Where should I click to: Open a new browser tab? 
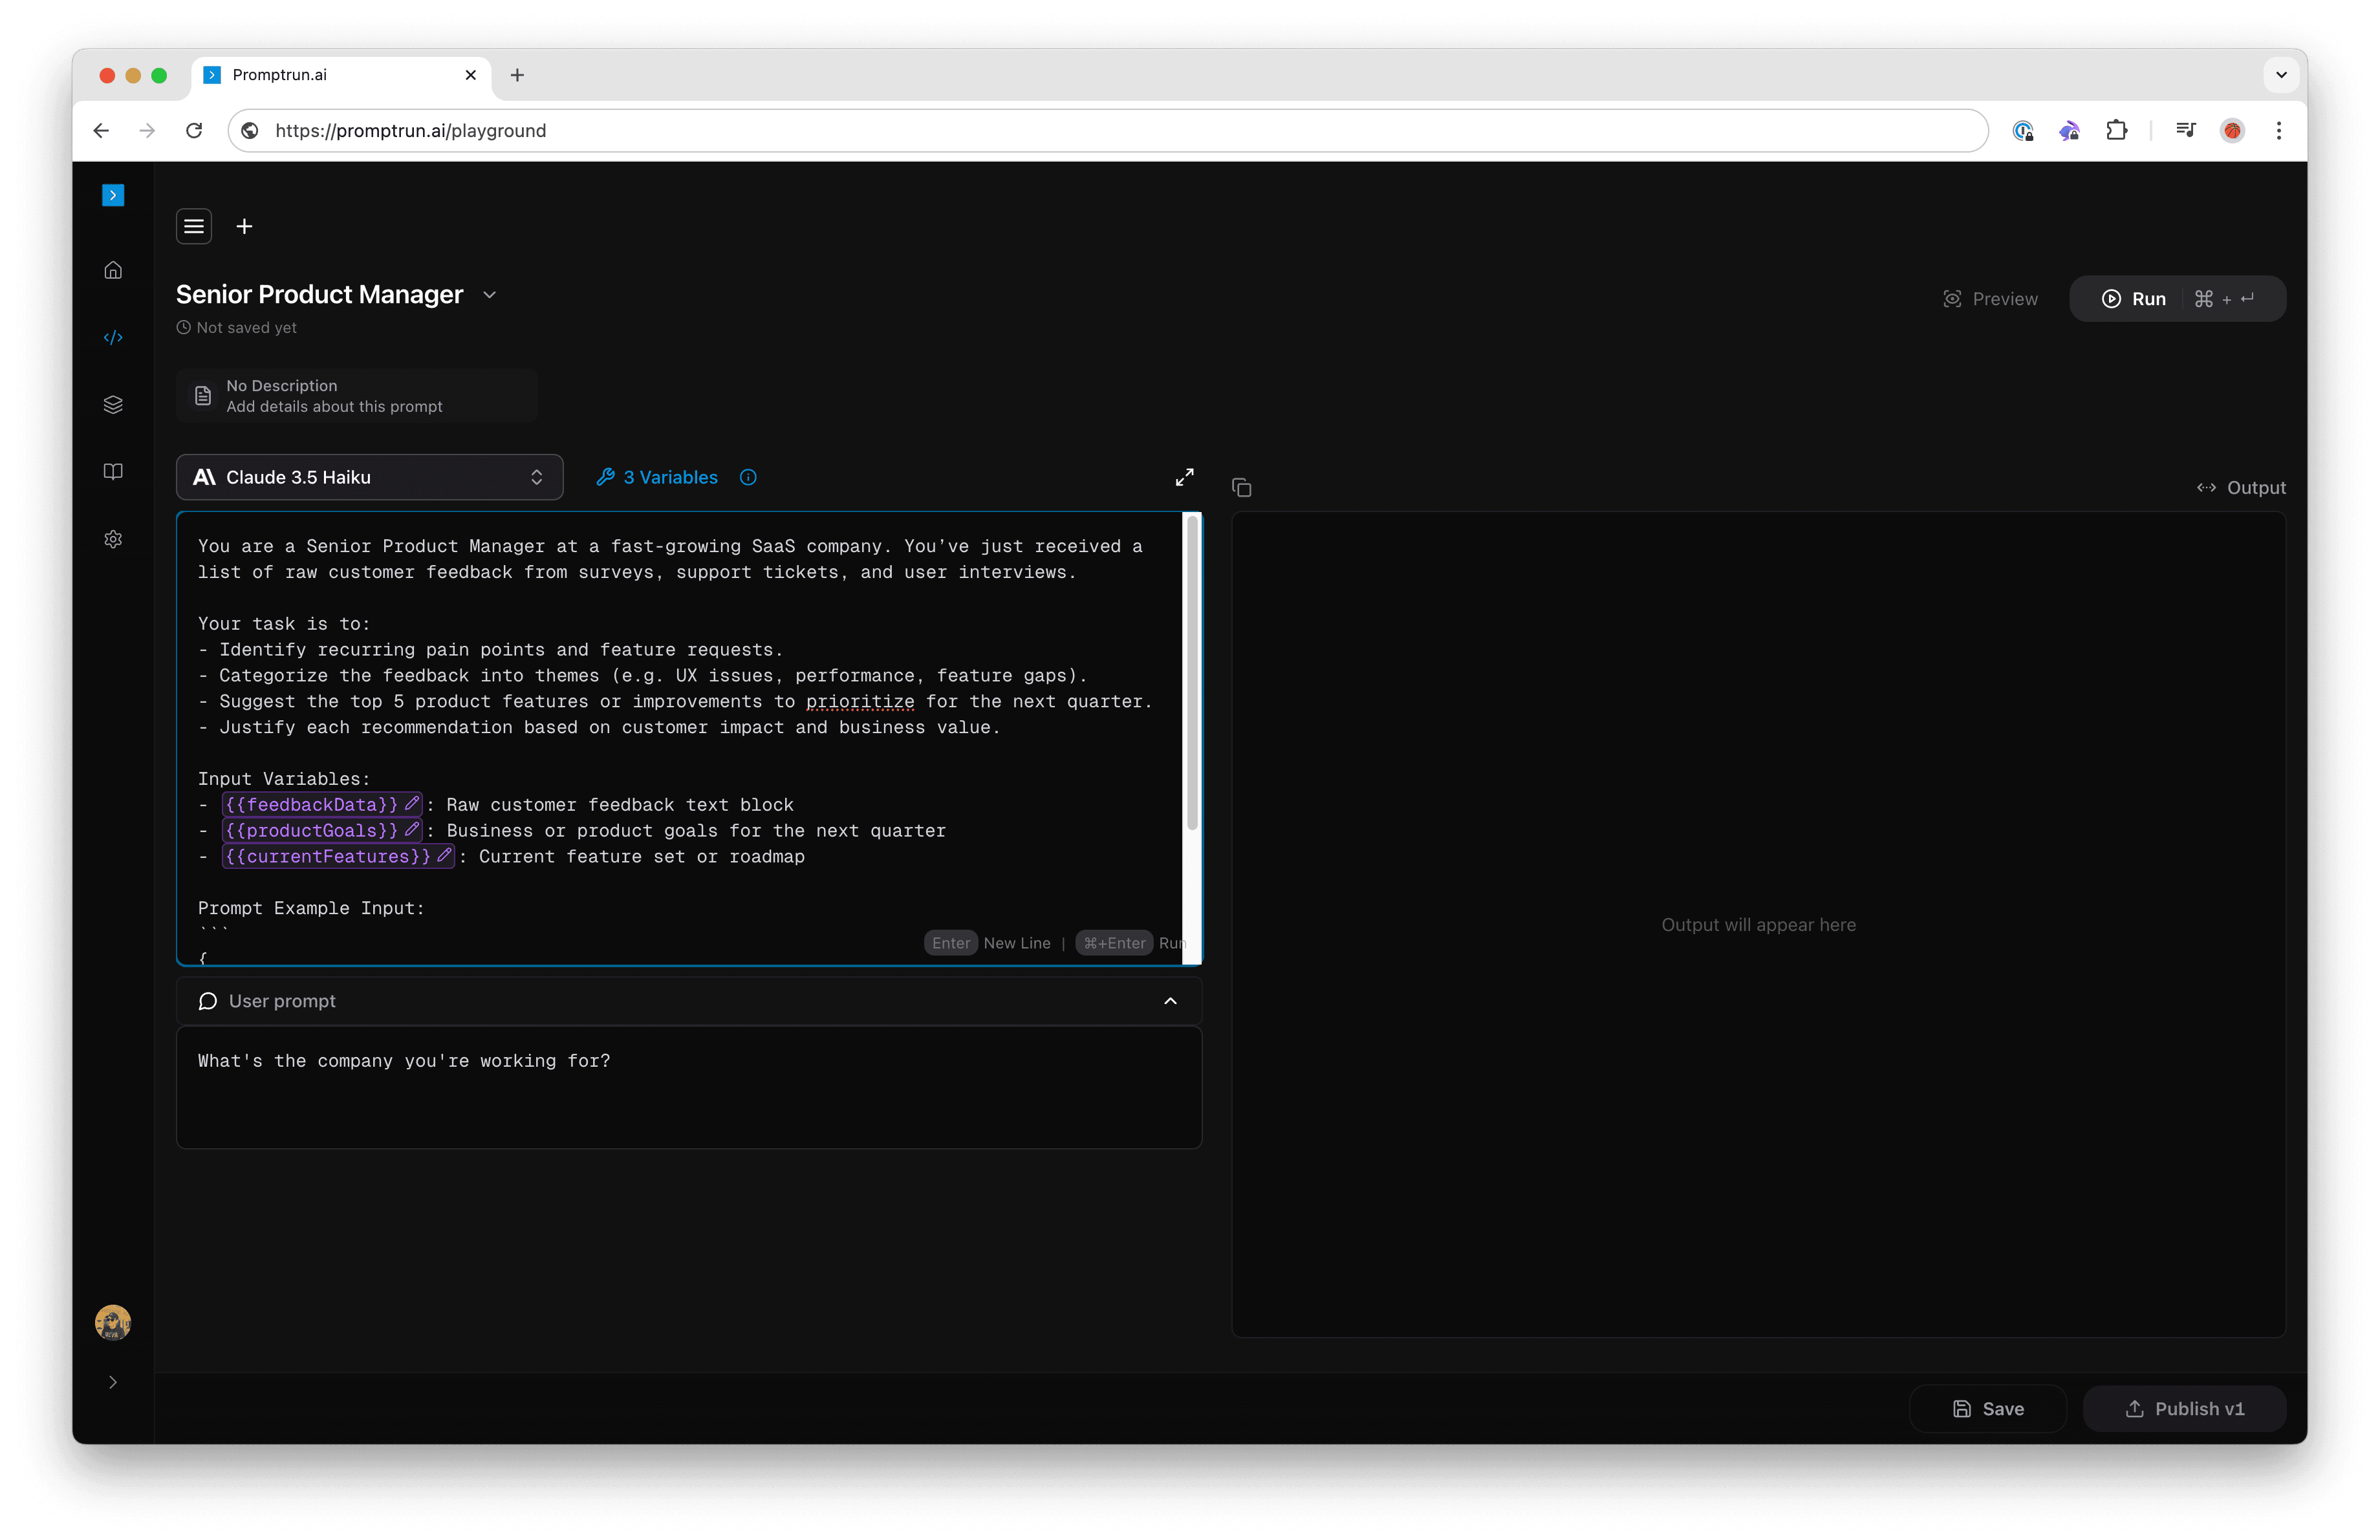point(517,75)
